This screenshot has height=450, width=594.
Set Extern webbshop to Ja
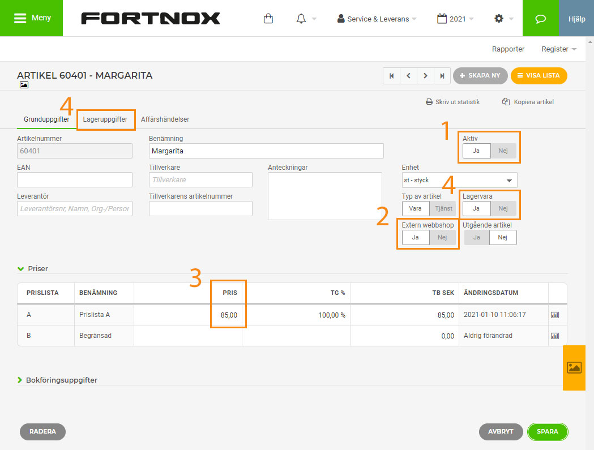tap(416, 237)
